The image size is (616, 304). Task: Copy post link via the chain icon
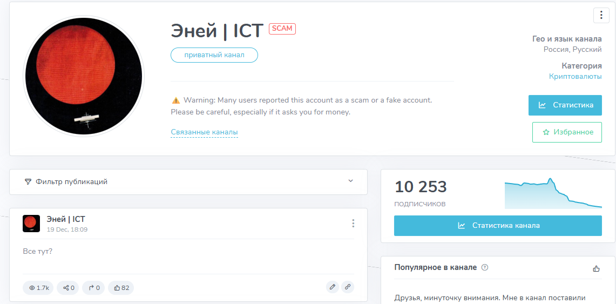347,287
